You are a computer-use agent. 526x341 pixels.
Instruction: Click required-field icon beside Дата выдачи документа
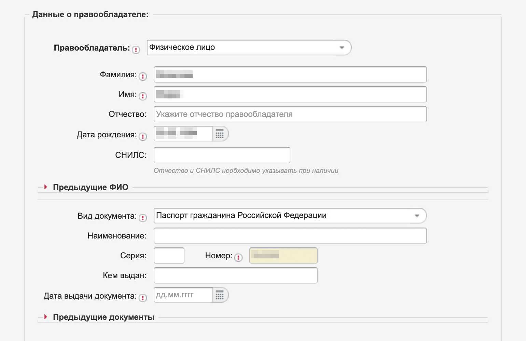coord(143,298)
